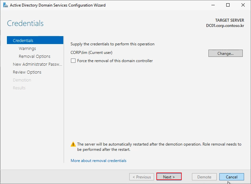Click the large Credentials page heading
The height and width of the screenshot is (184, 251).
click(25, 23)
